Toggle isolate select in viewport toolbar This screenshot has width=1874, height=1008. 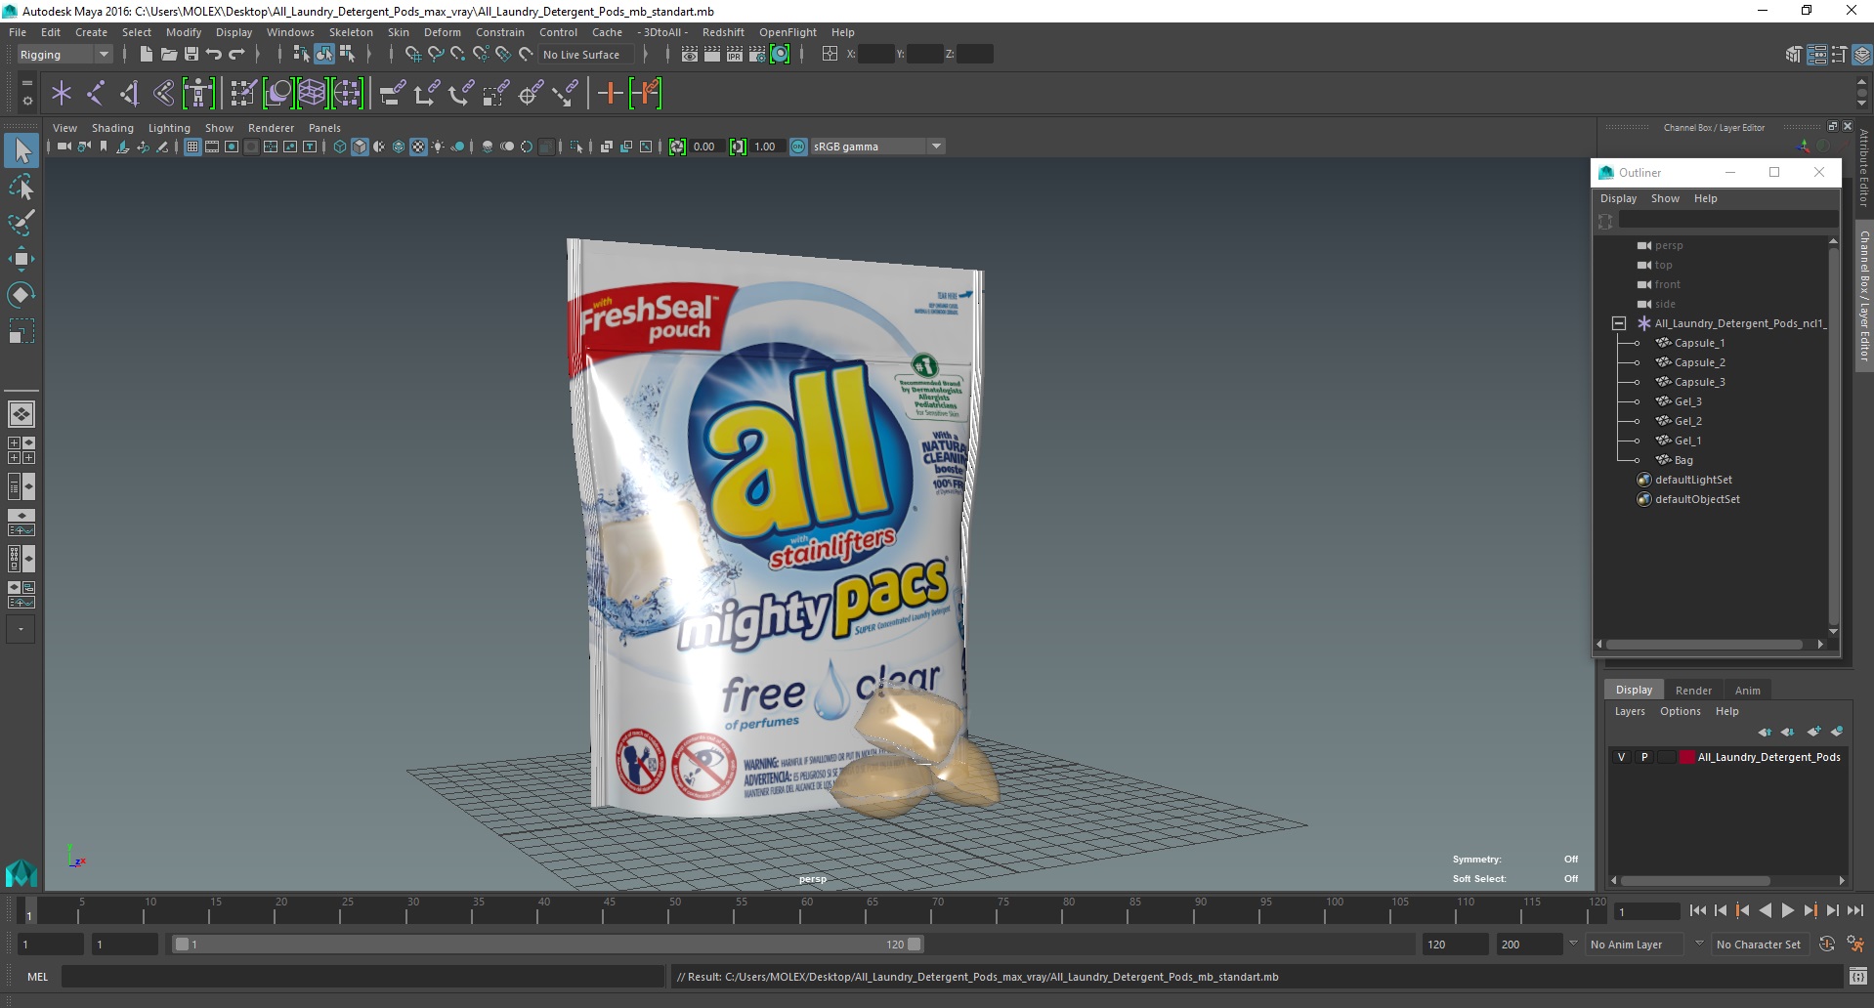[x=576, y=147]
